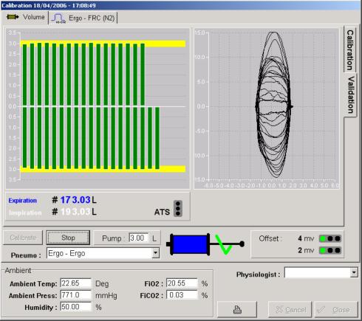Click the Humidity input field
This screenshot has height=321, width=362.
(x=75, y=307)
